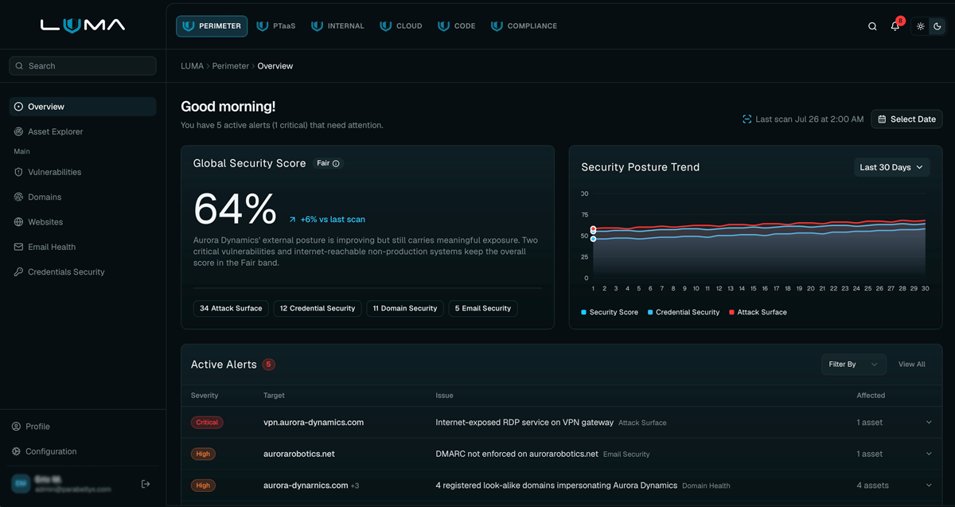
Task: Click the shield icon on COMPLIANCE tab
Action: [497, 26]
